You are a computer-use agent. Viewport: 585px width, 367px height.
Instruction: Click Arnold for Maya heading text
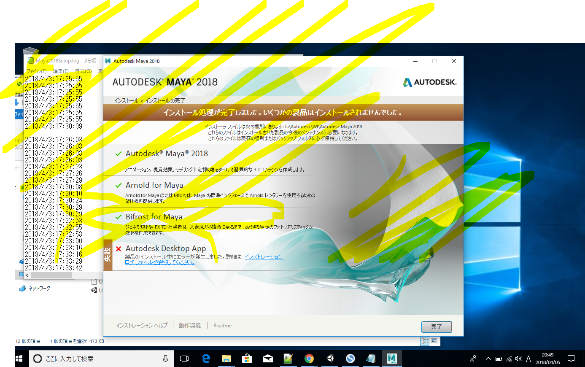pyautogui.click(x=154, y=185)
